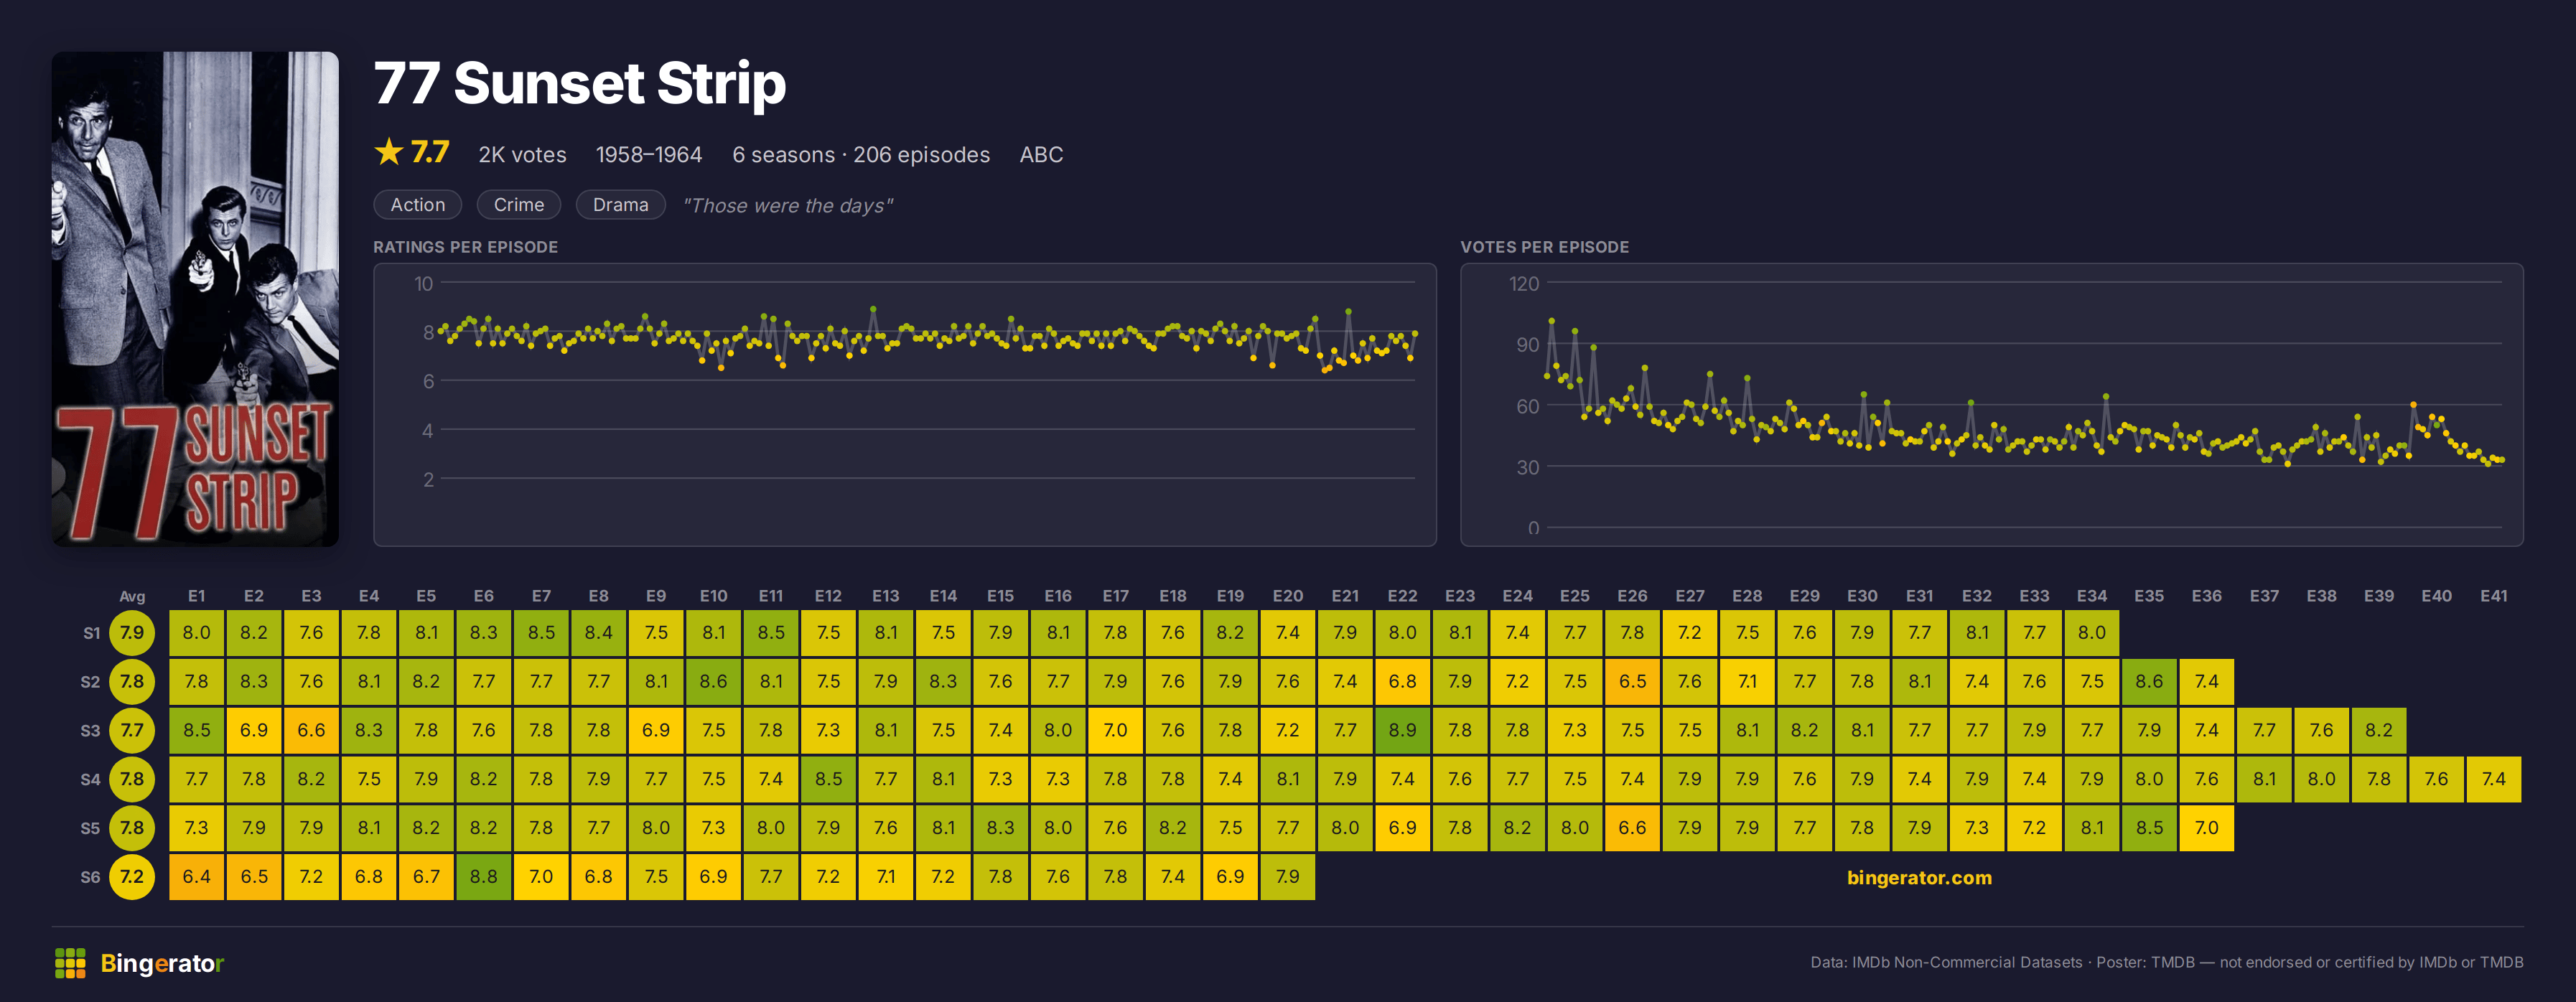This screenshot has height=1002, width=2576.
Task: Click the Ratings Per Episode chart
Action: point(905,405)
